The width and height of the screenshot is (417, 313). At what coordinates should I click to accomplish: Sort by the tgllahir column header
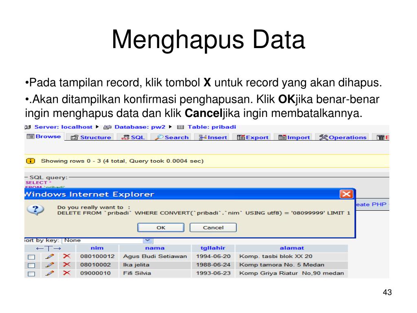point(213,248)
